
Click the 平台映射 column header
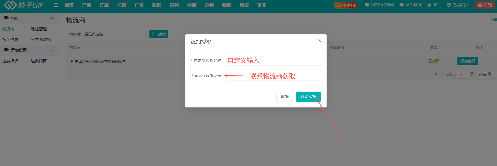(337, 47)
